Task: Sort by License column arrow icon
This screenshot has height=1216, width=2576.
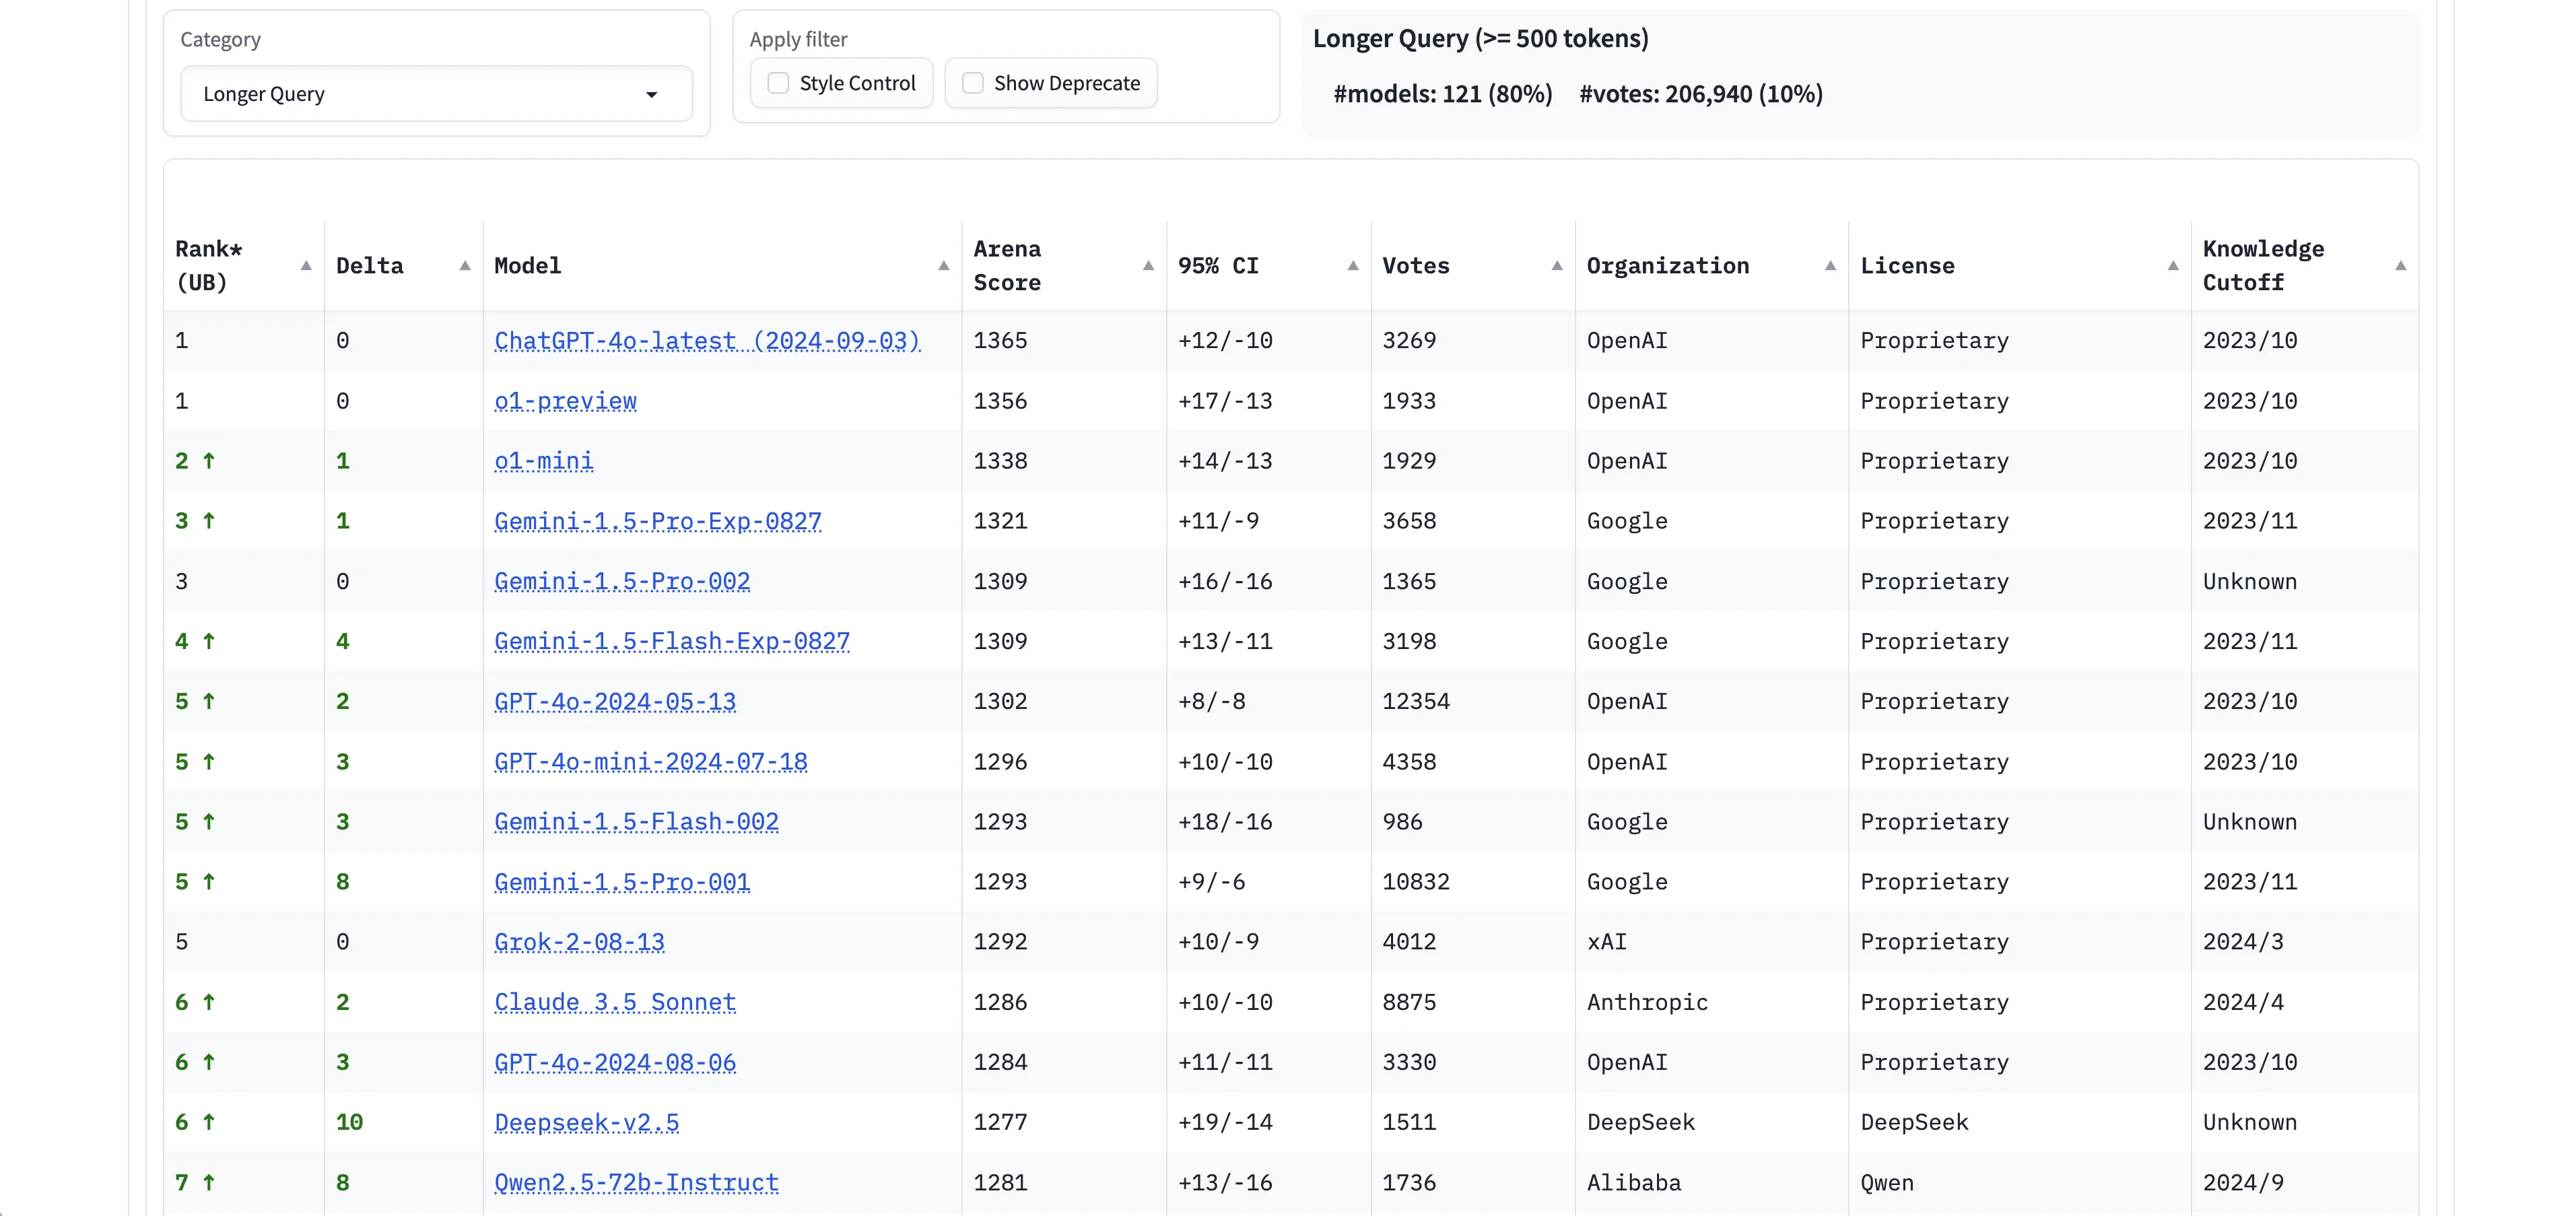Action: point(2173,266)
